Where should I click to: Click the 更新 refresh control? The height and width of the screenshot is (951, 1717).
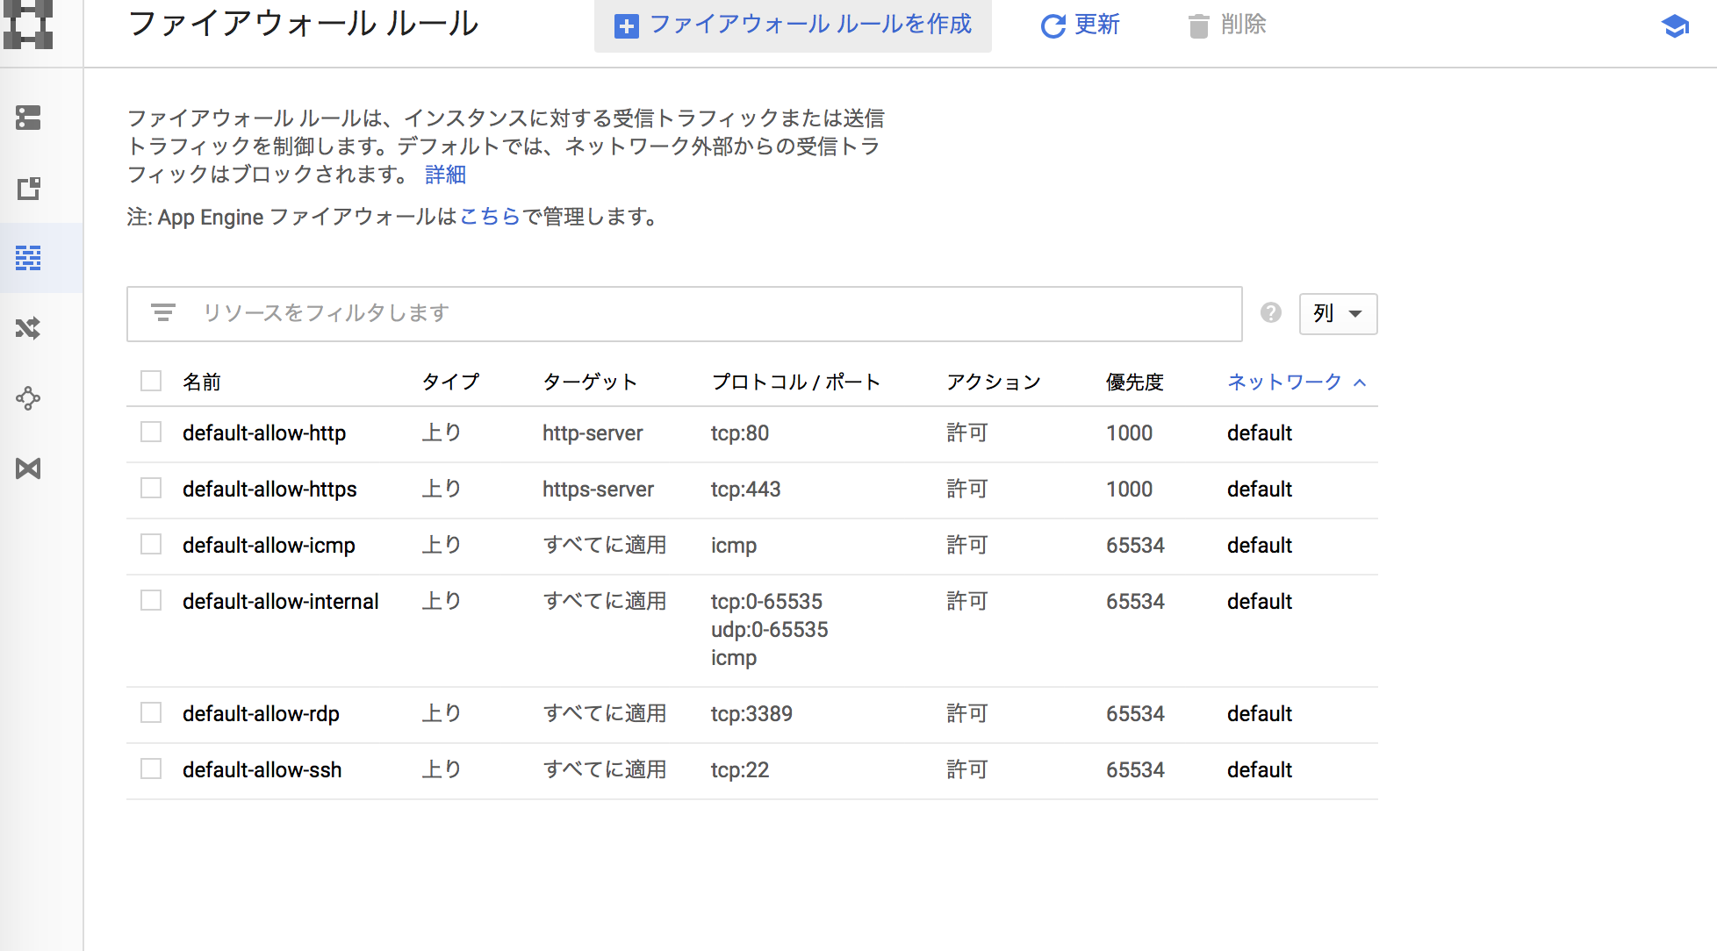click(1079, 25)
